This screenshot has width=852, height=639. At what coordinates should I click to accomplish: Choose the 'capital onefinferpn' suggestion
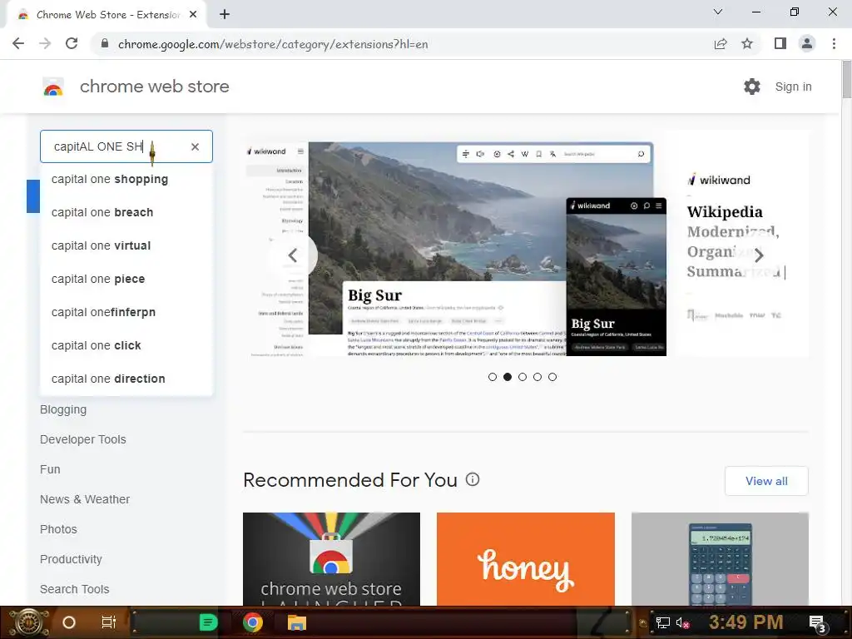[126, 313]
